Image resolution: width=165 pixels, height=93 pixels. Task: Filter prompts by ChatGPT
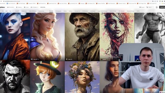click(17, 11)
